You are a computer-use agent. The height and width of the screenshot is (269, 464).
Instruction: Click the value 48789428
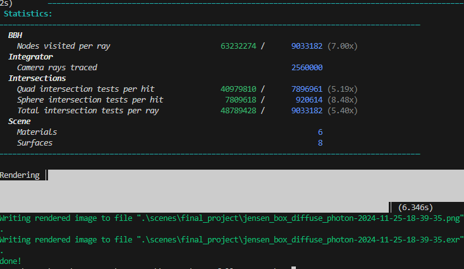[238, 111]
